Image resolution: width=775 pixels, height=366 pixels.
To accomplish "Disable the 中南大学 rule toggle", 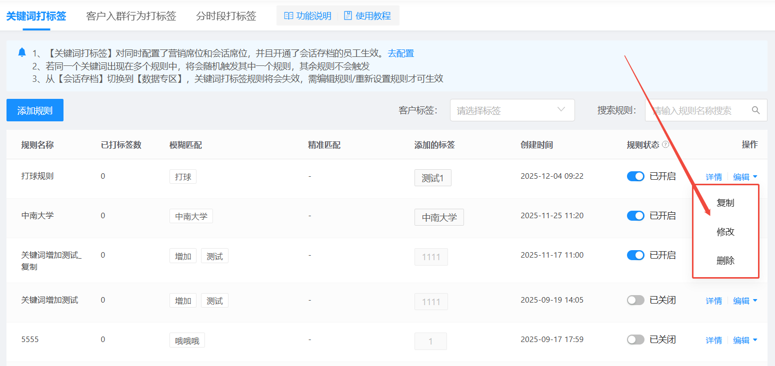I will [x=635, y=216].
